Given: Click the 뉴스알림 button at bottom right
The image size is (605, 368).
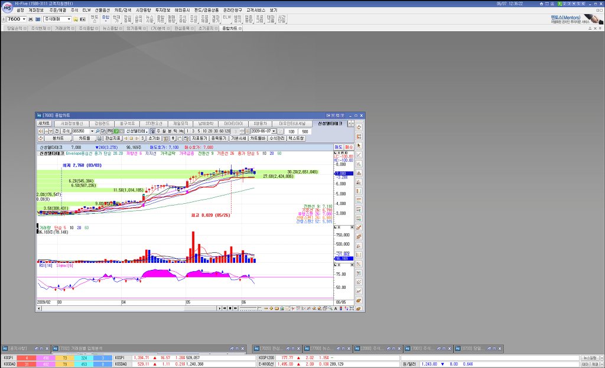Looking at the screenshot, I should click(590, 358).
